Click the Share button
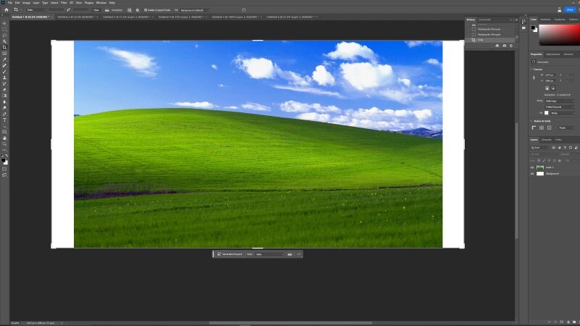The width and height of the screenshot is (580, 326). [570, 9]
